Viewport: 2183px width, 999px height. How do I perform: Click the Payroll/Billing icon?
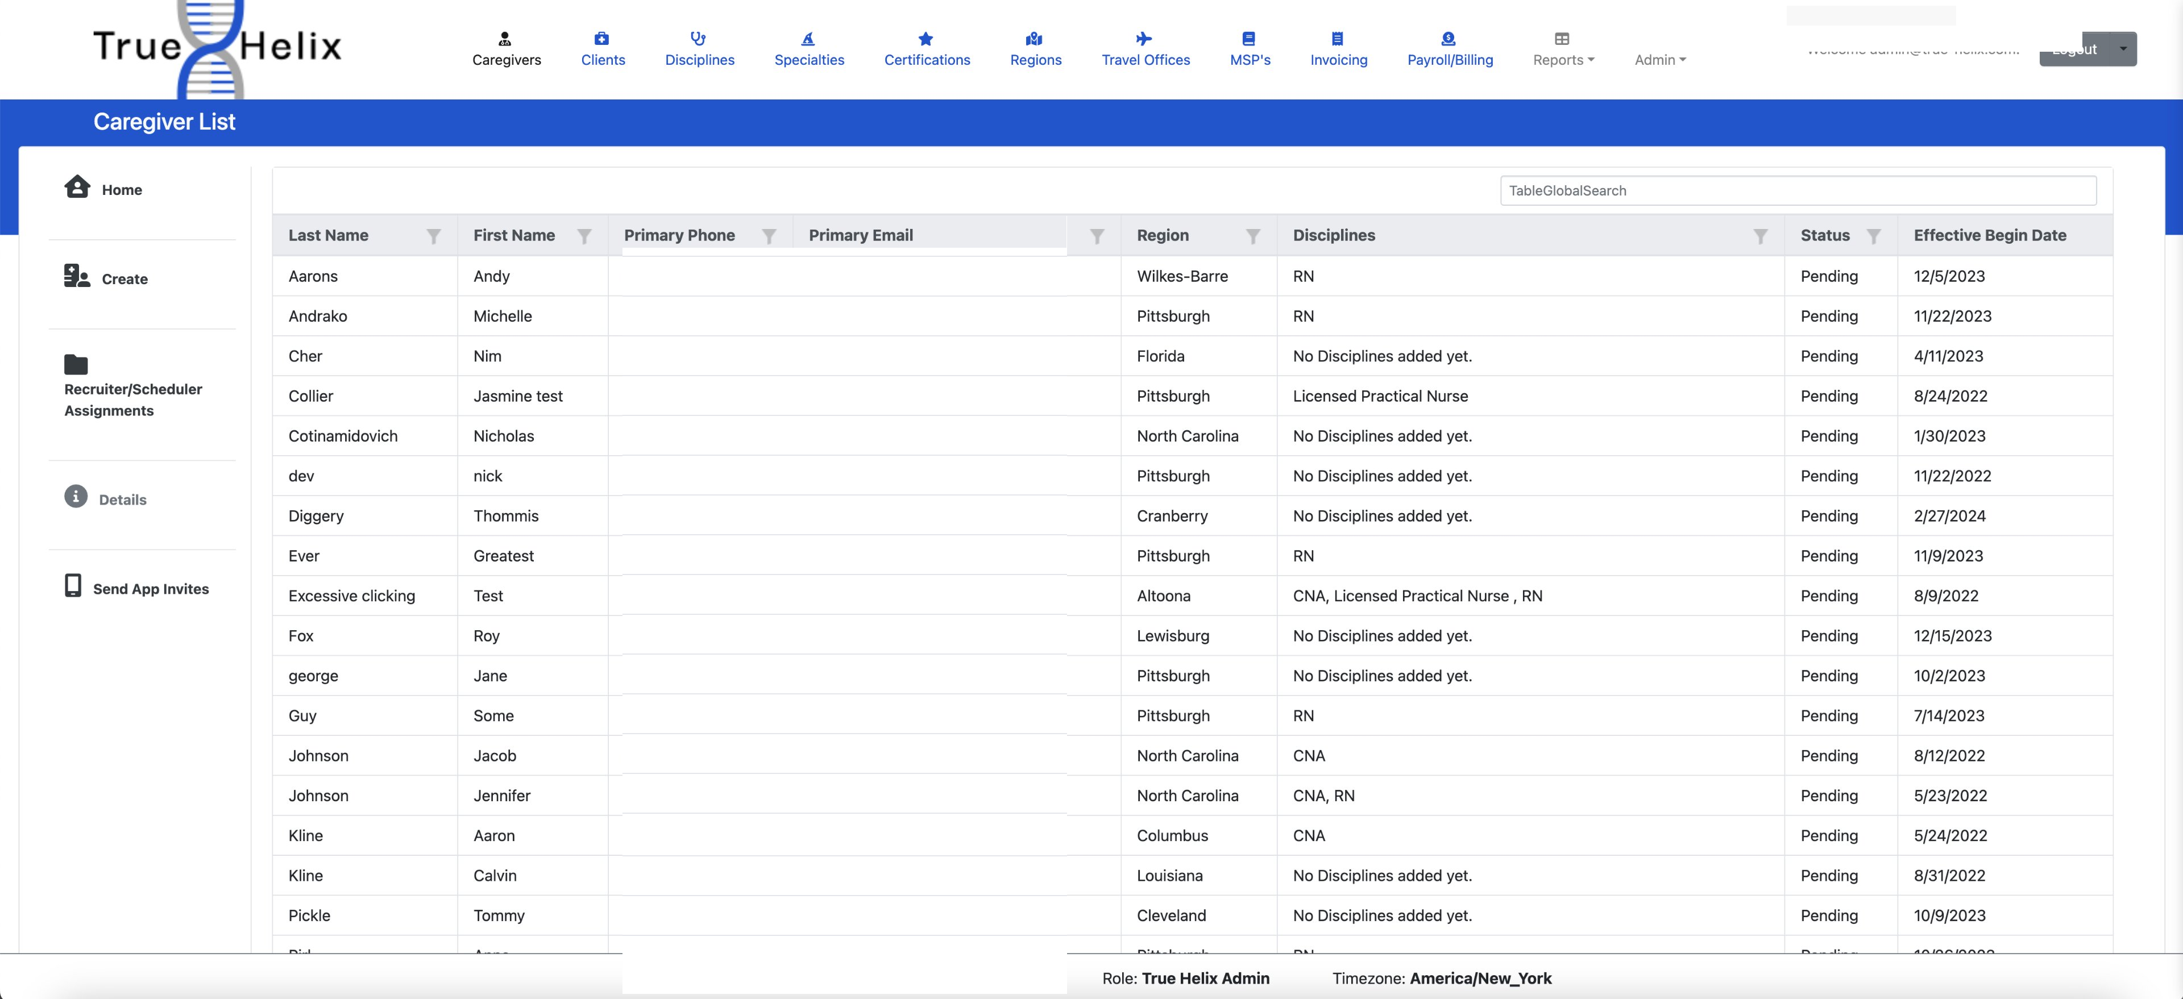1449,39
